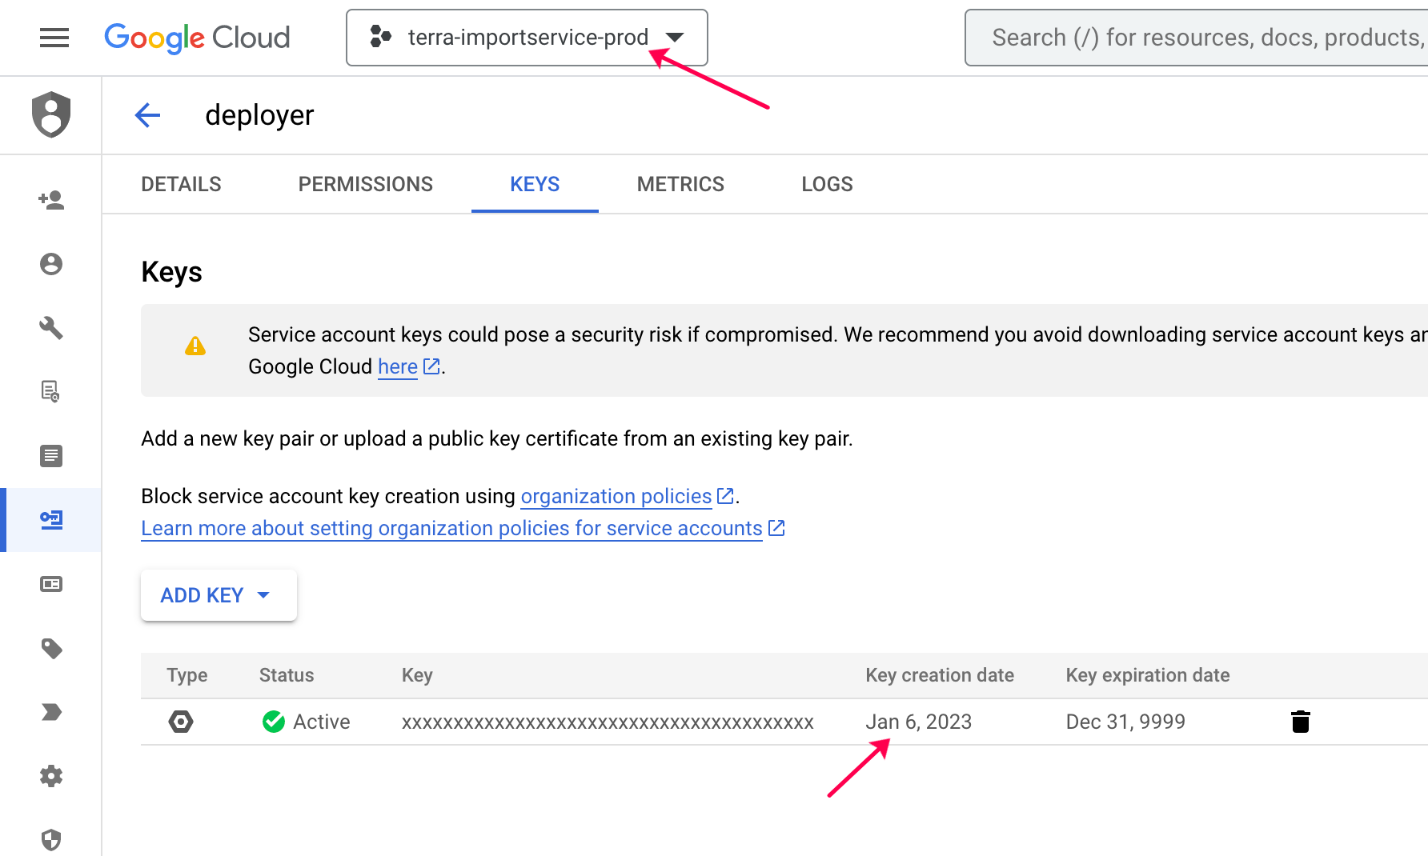The image size is (1428, 856).
Task: Focus the resources search field
Action: (1197, 38)
